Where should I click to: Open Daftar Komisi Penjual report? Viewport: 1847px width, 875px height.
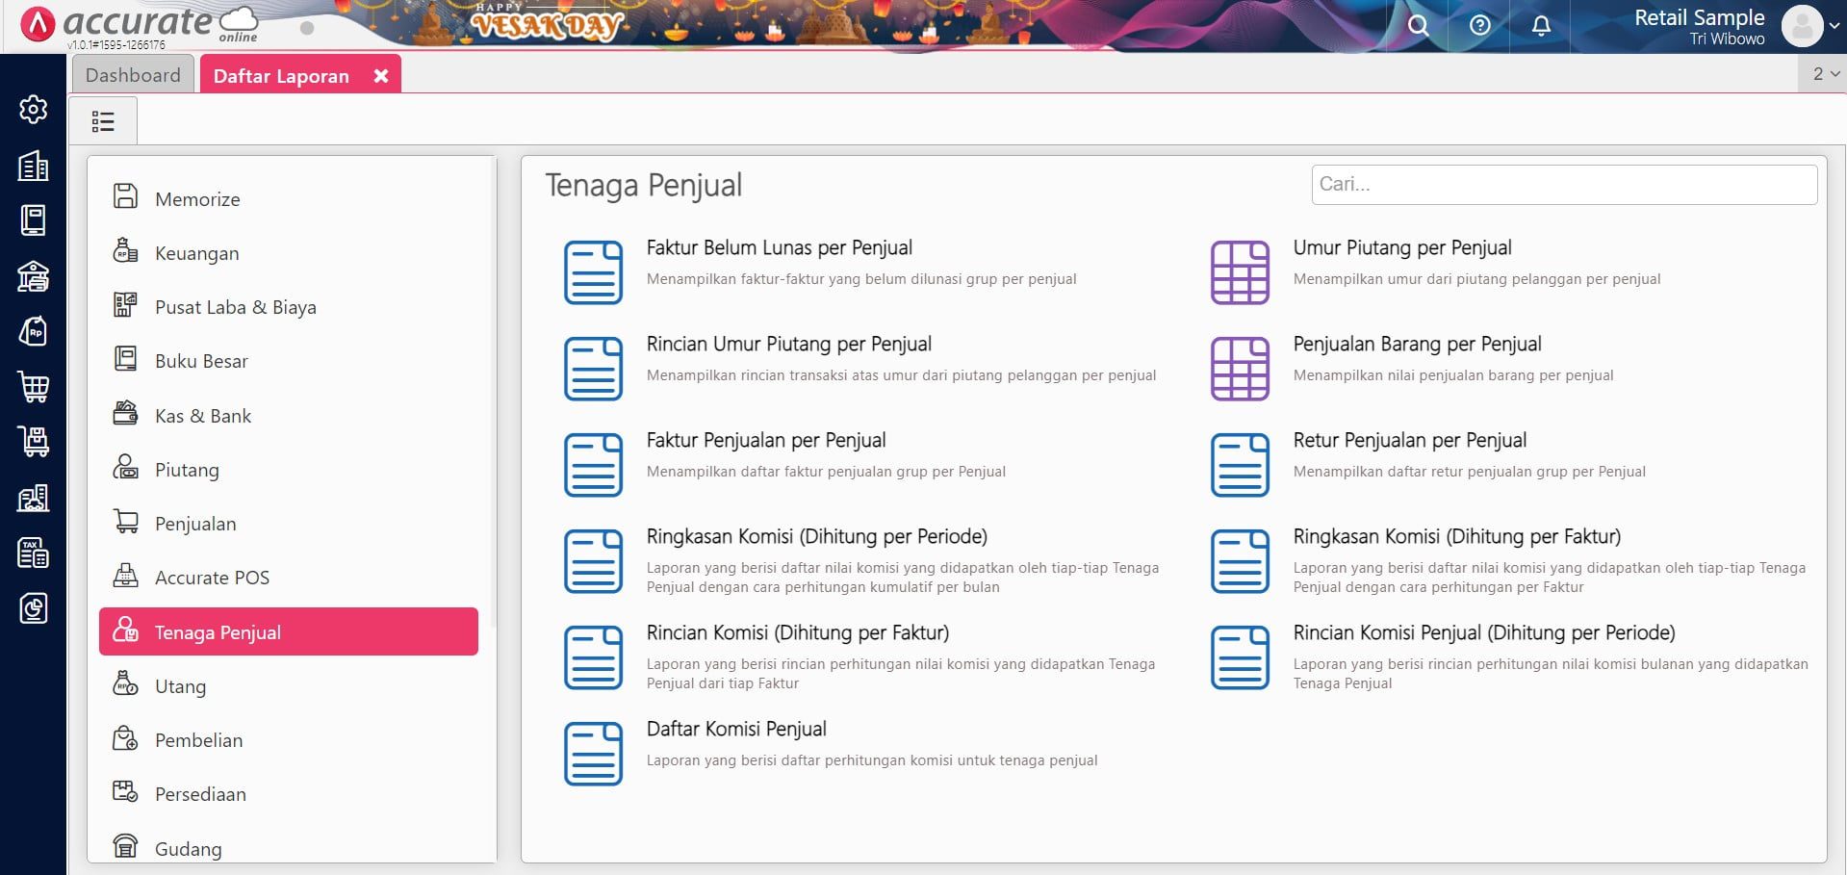pyautogui.click(x=736, y=730)
